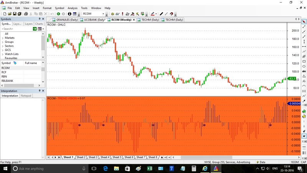Select 'All' in the symbols tree
The height and width of the screenshot is (173, 307).
pyautogui.click(x=7, y=34)
